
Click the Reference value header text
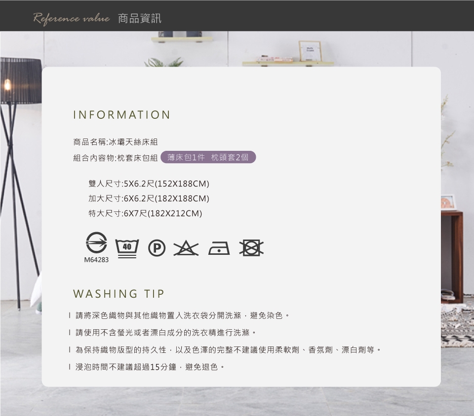pyautogui.click(x=71, y=18)
